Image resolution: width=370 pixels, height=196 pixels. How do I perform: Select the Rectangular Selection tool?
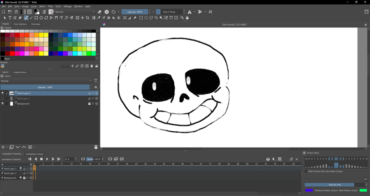tap(141, 18)
